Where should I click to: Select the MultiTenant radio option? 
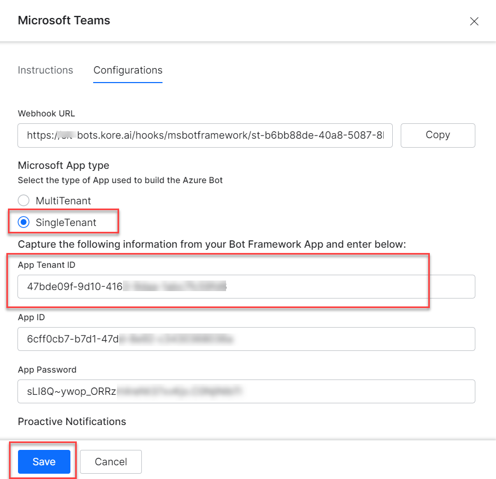[x=24, y=200]
